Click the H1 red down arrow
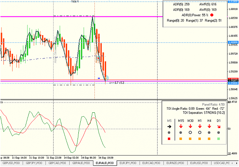Screen dimensions: 239x167 (x=200, y=126)
